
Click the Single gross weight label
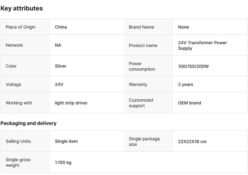pos(18,162)
